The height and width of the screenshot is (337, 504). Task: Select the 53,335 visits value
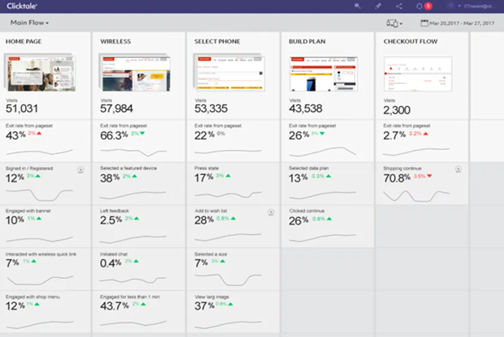tap(211, 109)
